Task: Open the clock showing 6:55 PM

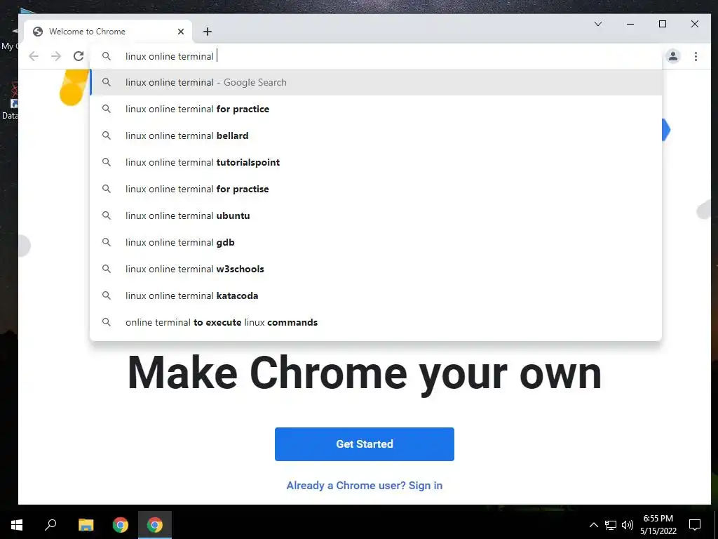Action: [x=658, y=525]
